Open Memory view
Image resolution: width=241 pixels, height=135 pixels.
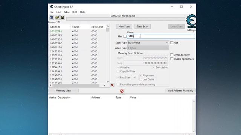click(x=63, y=91)
